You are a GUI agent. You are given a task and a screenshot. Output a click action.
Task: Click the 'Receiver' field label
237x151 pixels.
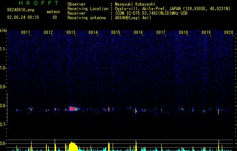click(x=76, y=13)
